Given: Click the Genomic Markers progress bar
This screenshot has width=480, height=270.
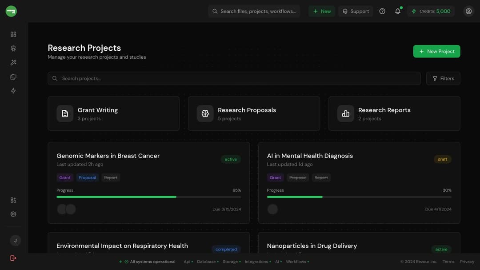Looking at the screenshot, I should (149, 197).
